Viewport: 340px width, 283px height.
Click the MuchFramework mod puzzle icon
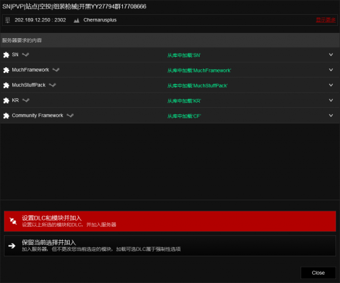pos(6,70)
